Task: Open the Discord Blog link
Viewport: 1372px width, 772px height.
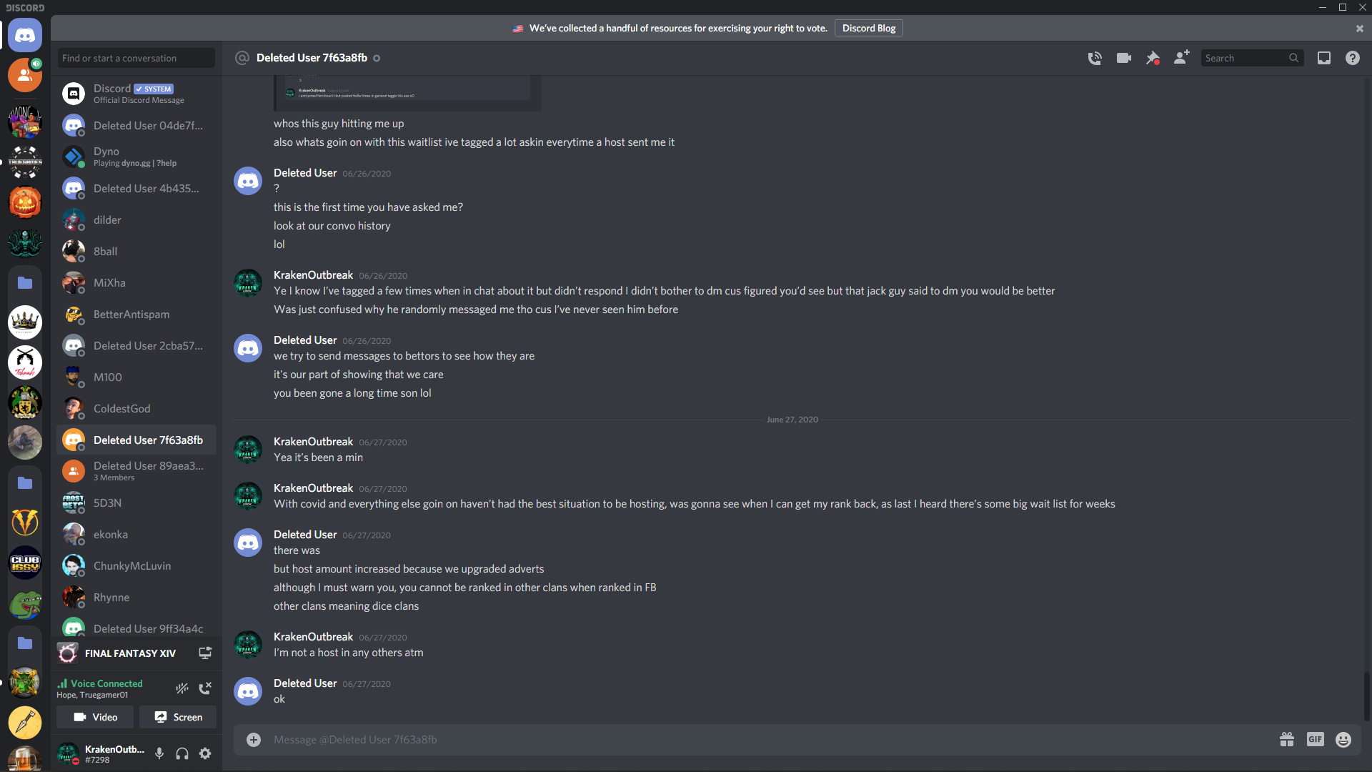Action: [868, 29]
